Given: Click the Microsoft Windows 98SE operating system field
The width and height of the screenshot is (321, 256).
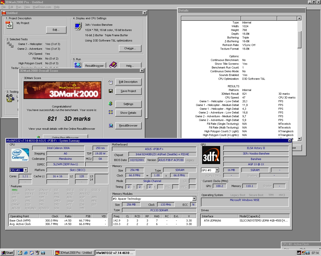Looking at the screenshot, I should (x=245, y=202).
